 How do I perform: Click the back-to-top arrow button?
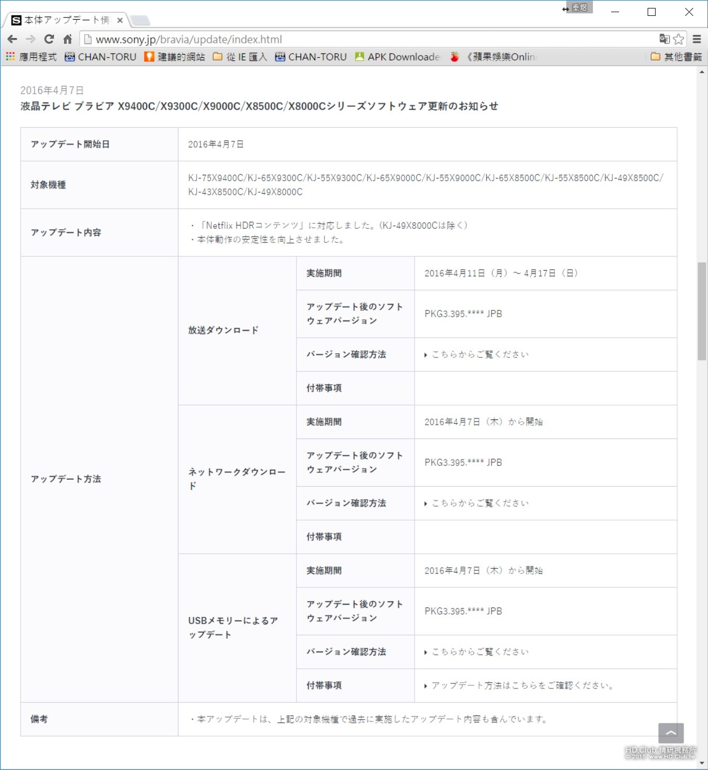[671, 733]
